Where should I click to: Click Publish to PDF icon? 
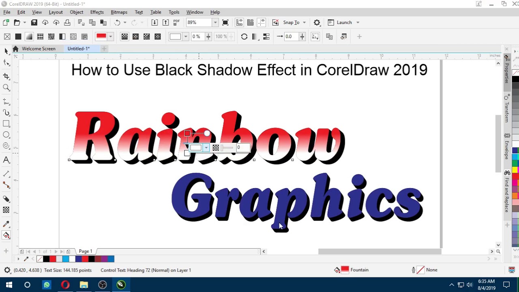(x=176, y=22)
